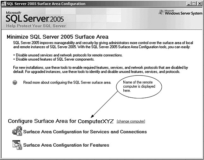The width and height of the screenshot is (204, 160).
Task: Maximize the Surface Area Configuration window
Action: pyautogui.click(x=194, y=4)
